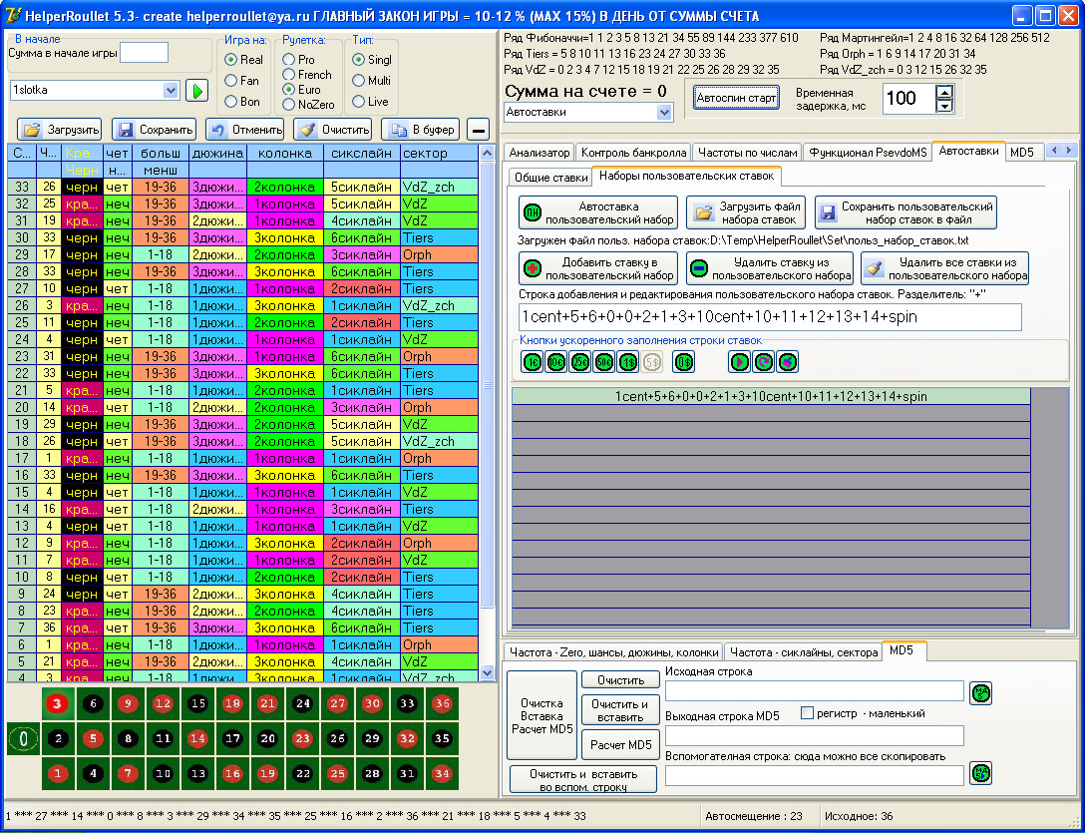
Task: Click the 25 cent chip quick-fill button
Action: click(579, 362)
